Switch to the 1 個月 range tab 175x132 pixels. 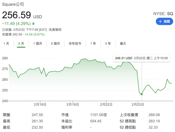click(38, 44)
